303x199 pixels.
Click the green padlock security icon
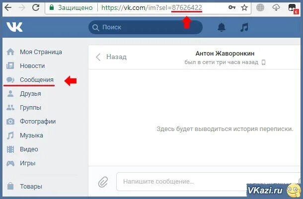[x=51, y=7]
